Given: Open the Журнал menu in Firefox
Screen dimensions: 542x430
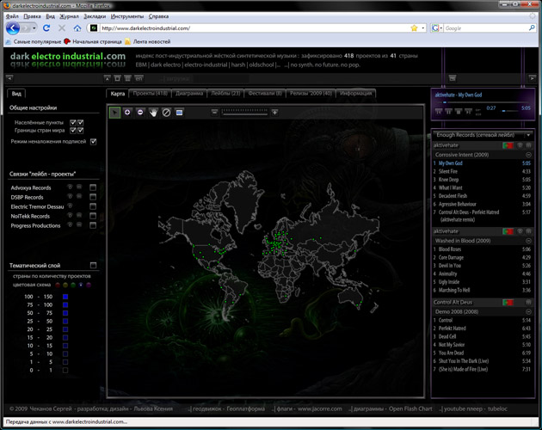Looking at the screenshot, I should [69, 16].
